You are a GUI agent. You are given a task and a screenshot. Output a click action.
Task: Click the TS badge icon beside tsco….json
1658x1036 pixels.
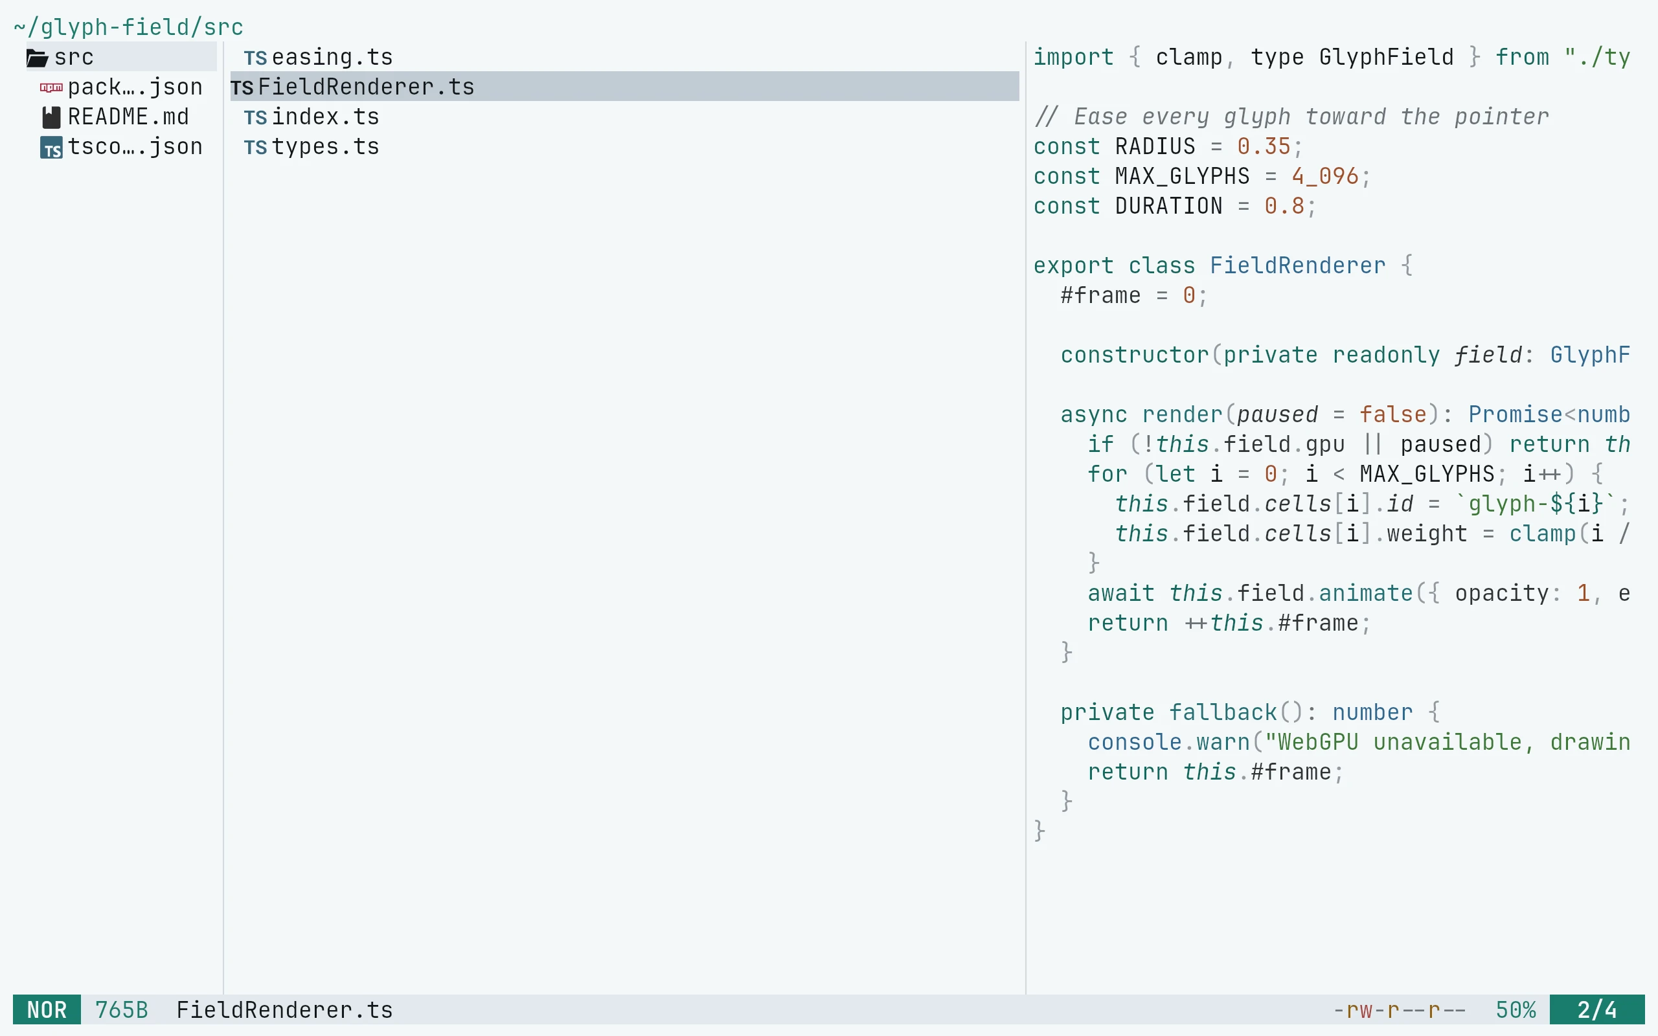click(x=51, y=148)
